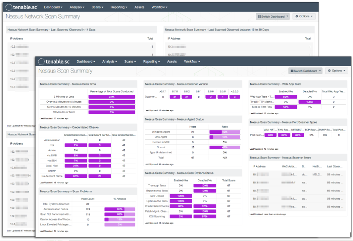The width and height of the screenshot is (353, 241).
Task: Expand the Switch Dashboard dropdown
Action: [305, 70]
